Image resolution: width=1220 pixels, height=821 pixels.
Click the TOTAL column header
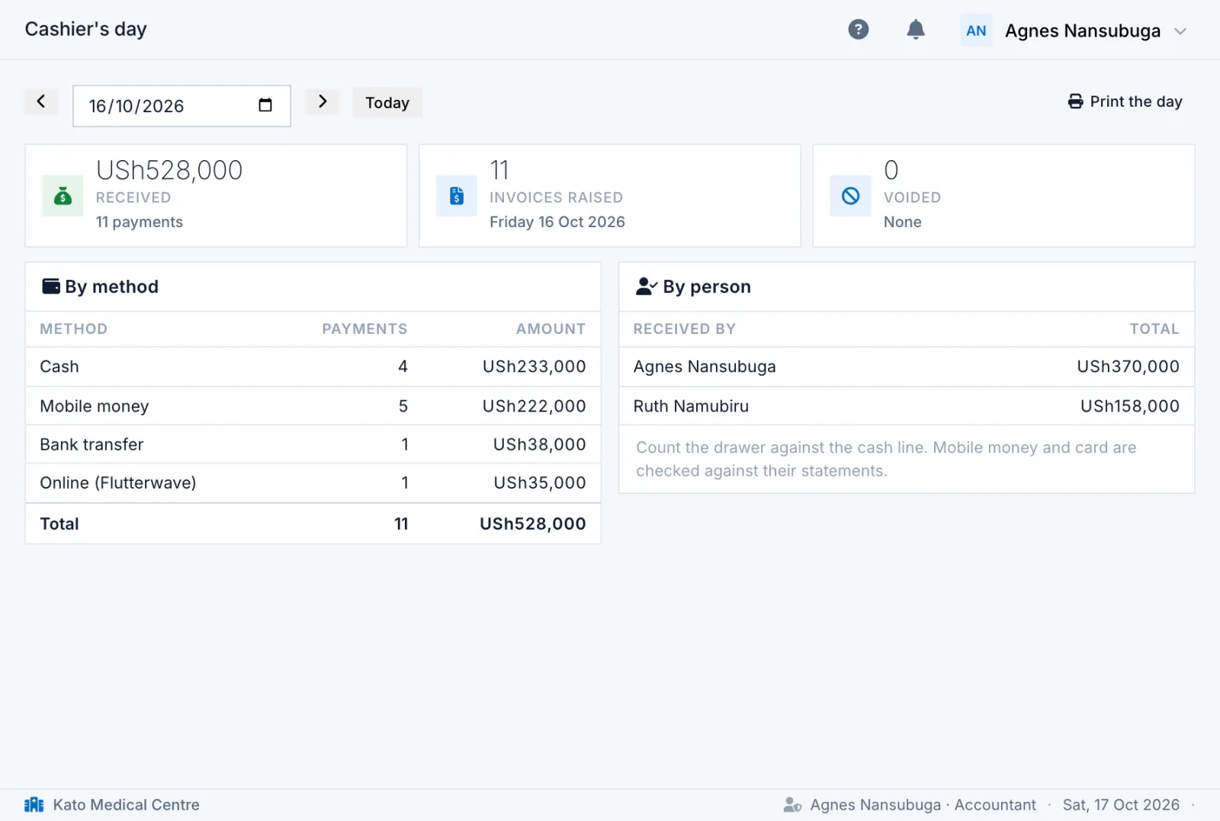pyautogui.click(x=1154, y=329)
